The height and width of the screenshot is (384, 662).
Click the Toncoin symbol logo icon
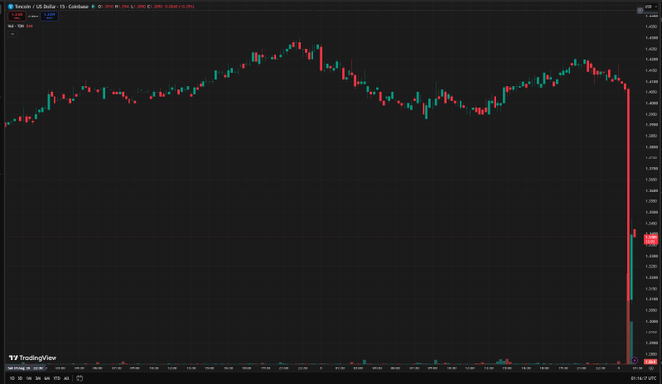(11, 7)
